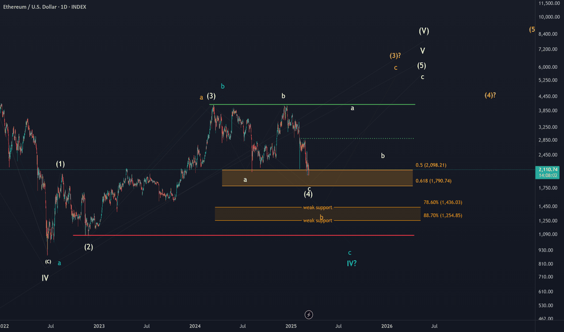Click the 2026 label on the time axis
564x332 pixels.
click(387, 326)
